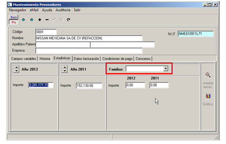226x144 pixels.
Task: Click the 2012 column header under Familias
Action: [131, 78]
